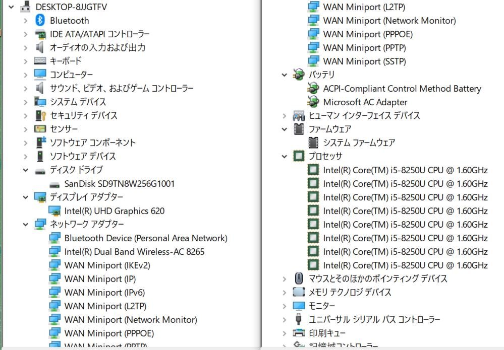This screenshot has width=504, height=350.
Task: Expand the キーボード category
Action: (26, 61)
